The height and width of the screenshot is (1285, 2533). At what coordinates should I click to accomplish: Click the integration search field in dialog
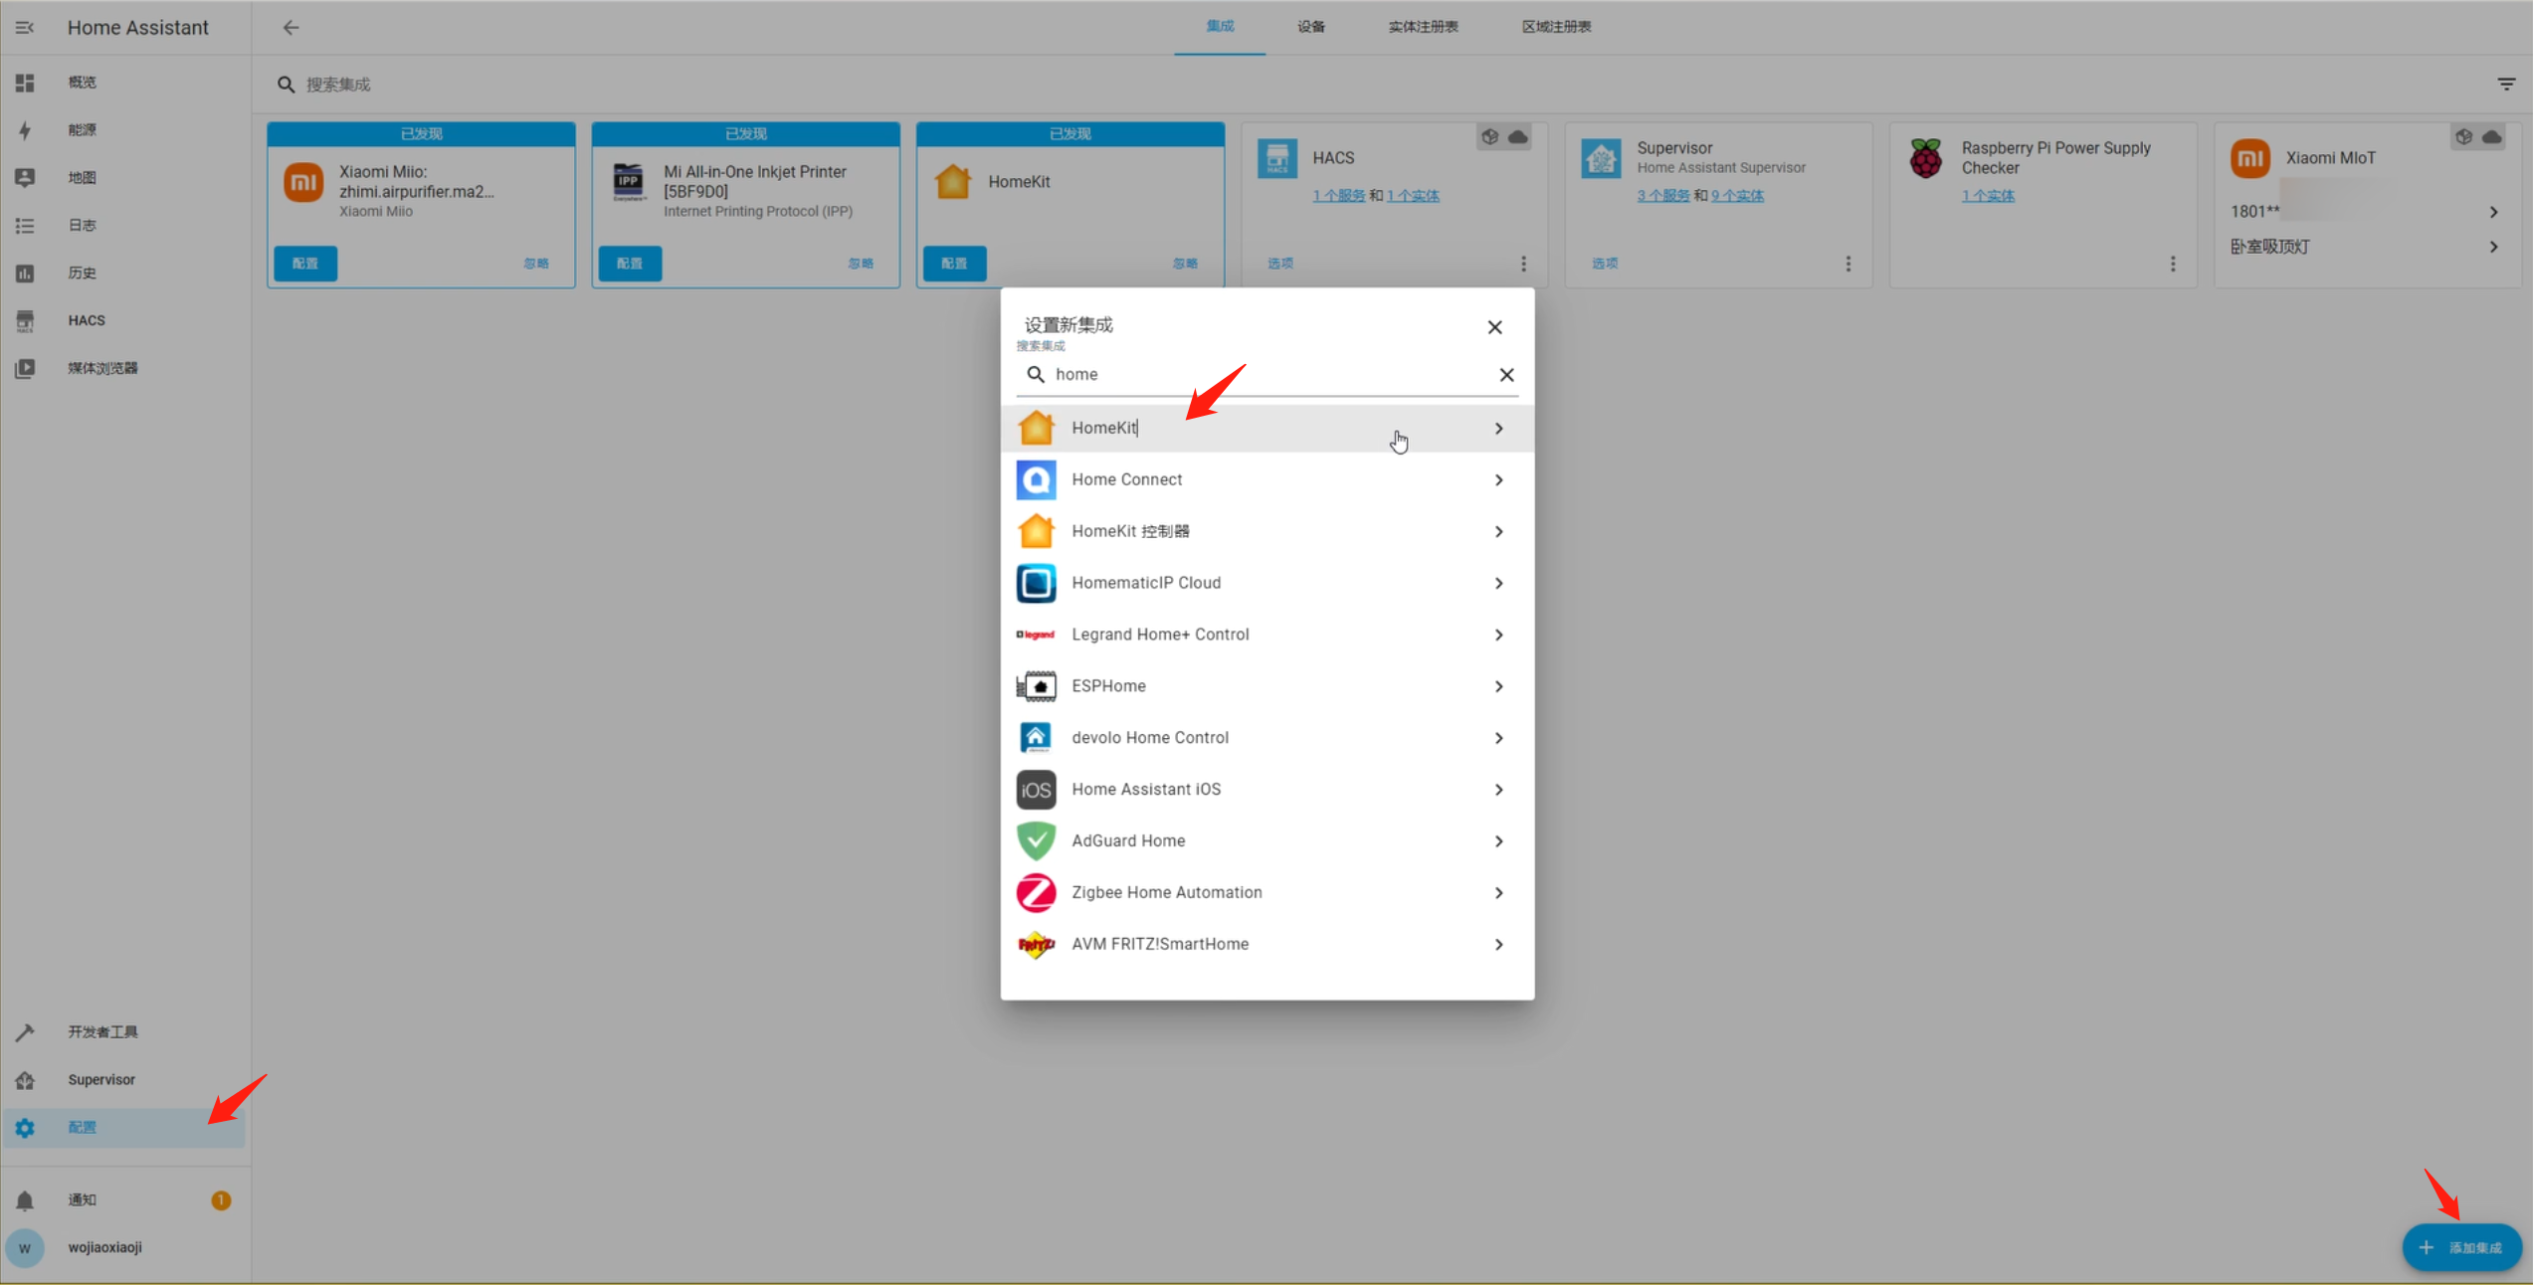pos(1267,375)
